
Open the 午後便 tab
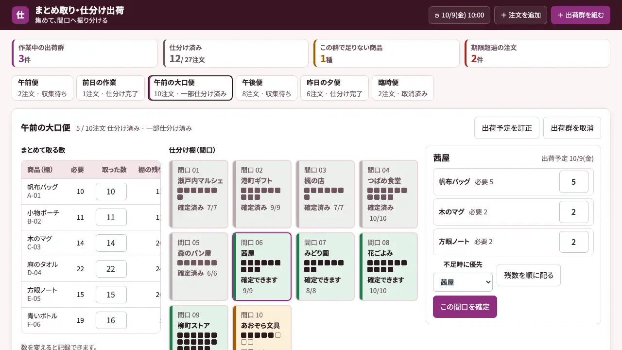point(266,88)
